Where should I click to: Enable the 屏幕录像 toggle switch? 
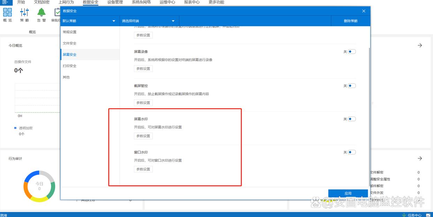pyautogui.click(x=351, y=52)
